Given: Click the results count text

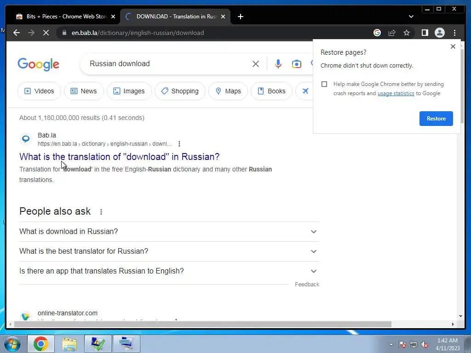Looking at the screenshot, I should 82,118.
